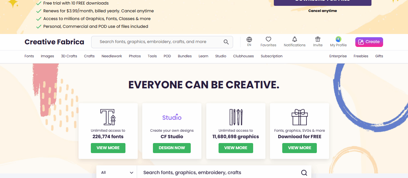Open the Photos menu
This screenshot has width=408, height=178.
tap(135, 56)
